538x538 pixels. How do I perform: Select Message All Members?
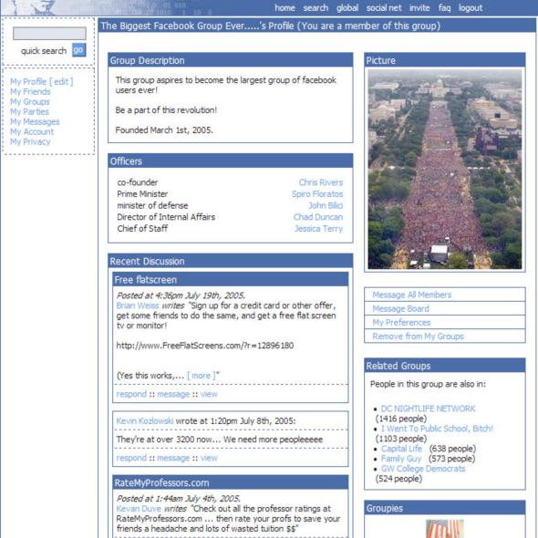(x=412, y=295)
